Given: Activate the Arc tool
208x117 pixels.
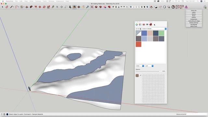Looking at the screenshot, I should tap(17, 7).
